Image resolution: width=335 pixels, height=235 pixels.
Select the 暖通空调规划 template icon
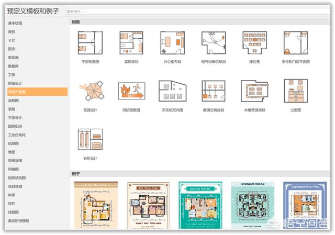click(x=213, y=92)
